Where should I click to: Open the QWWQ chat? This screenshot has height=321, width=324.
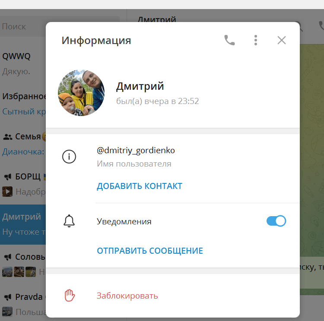(x=23, y=63)
